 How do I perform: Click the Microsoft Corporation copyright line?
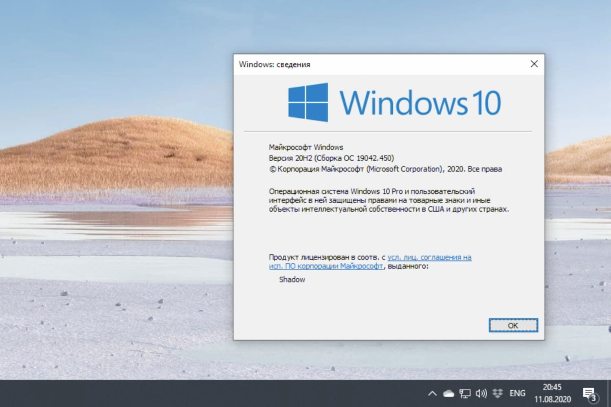pos(385,169)
